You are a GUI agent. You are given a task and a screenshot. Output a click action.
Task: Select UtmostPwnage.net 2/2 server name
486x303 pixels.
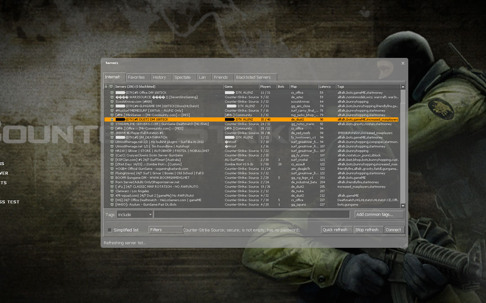tap(160, 142)
